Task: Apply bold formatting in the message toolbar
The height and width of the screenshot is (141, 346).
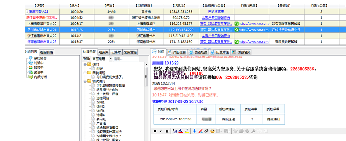Action: tap(155, 131)
